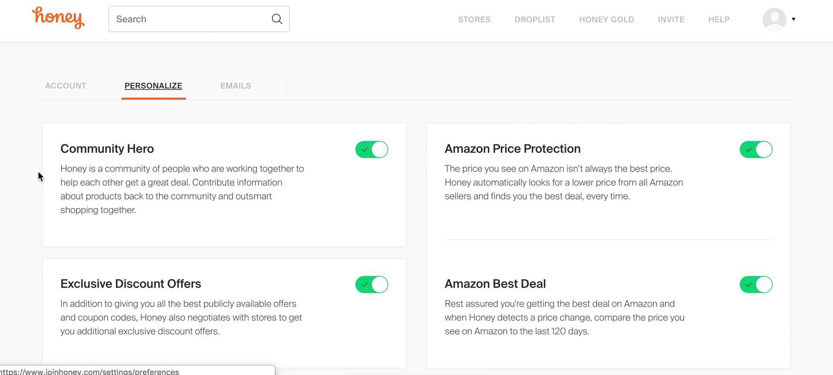
Task: Open the Invite nav link
Action: [671, 19]
